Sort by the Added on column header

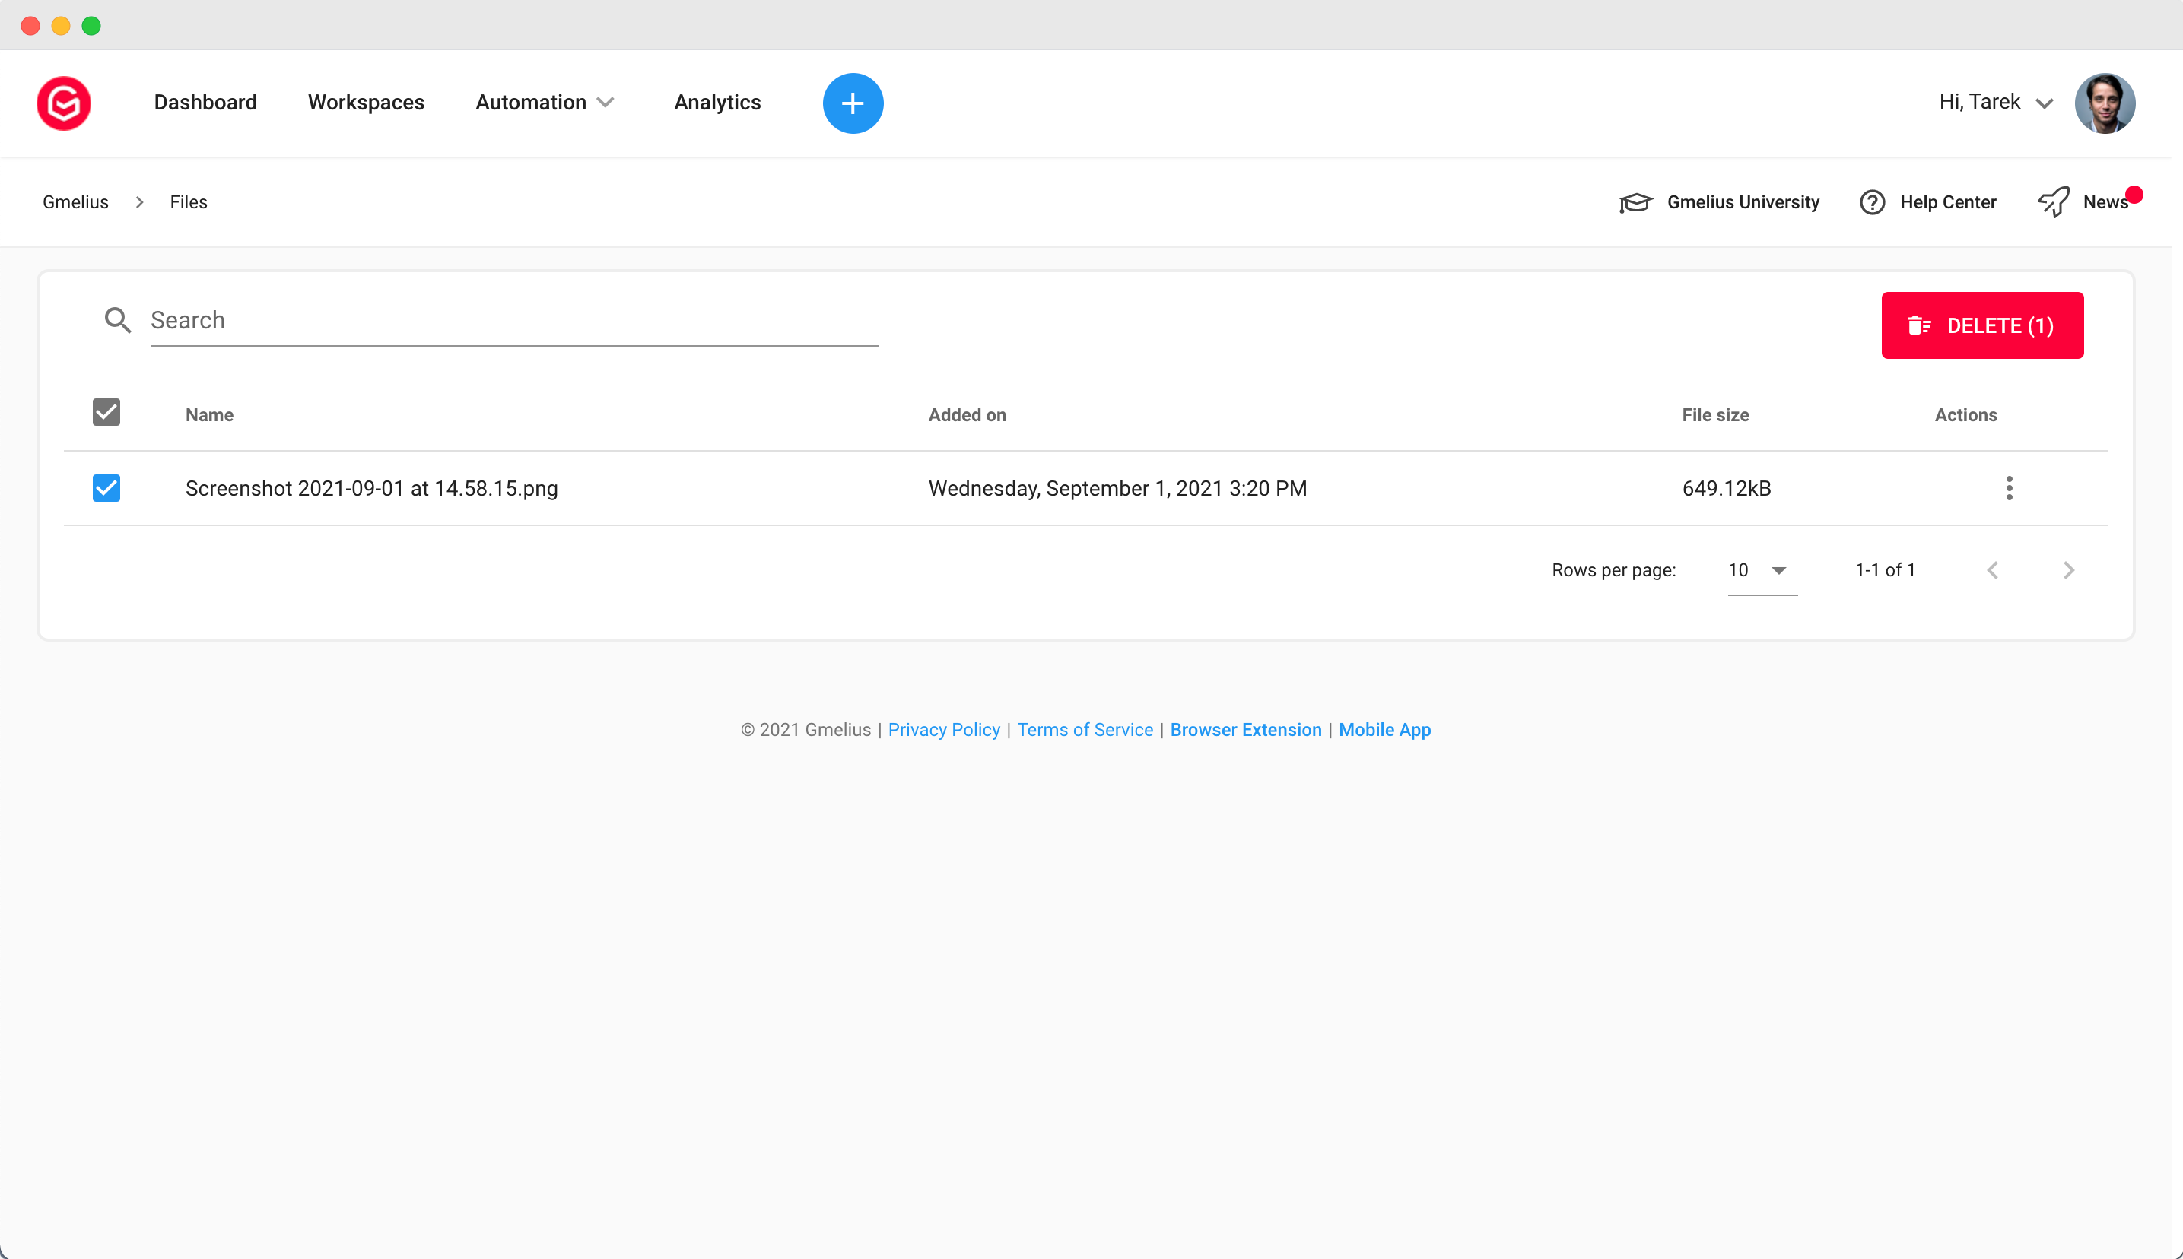coord(967,415)
